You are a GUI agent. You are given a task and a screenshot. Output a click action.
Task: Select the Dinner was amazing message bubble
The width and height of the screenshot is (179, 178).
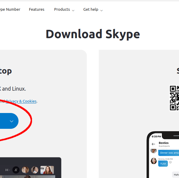tap(169, 153)
